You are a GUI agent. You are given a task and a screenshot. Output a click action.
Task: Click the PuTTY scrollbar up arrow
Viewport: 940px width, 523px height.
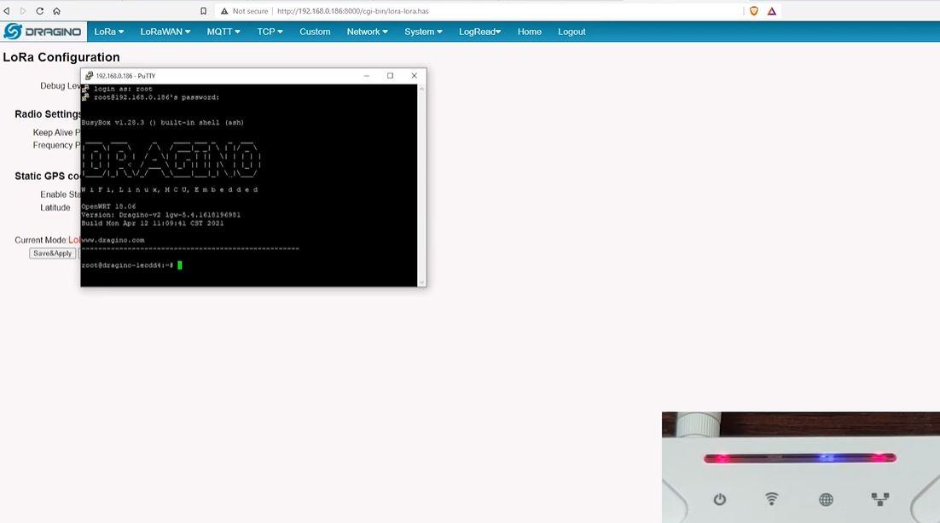pyautogui.click(x=422, y=89)
